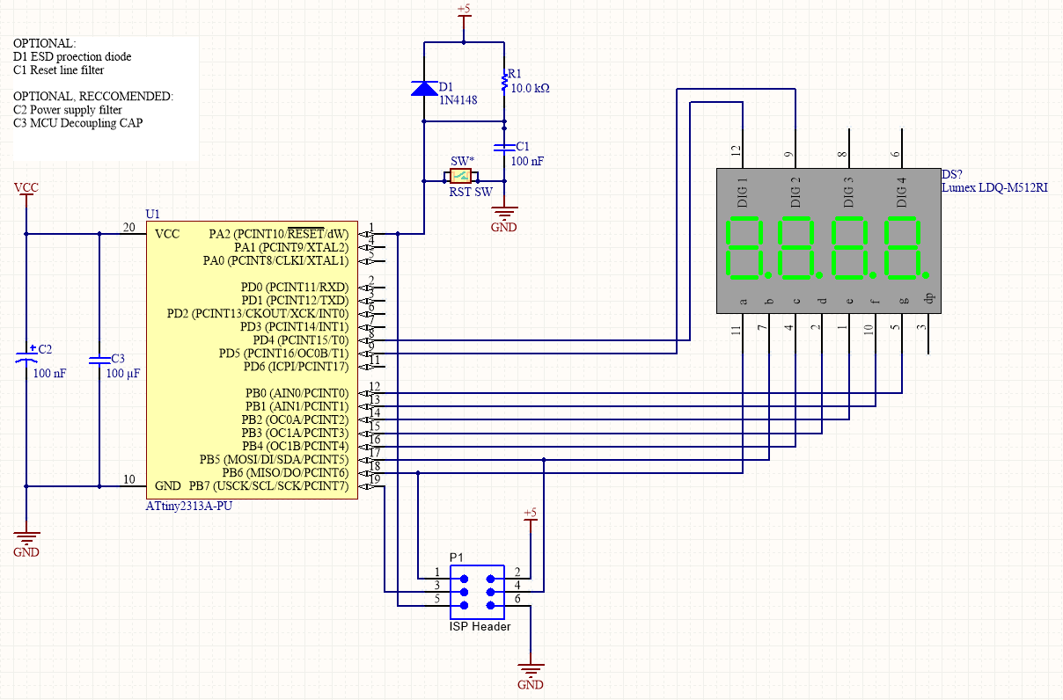1063x700 pixels.
Task: Click the GND symbol below the ISP Header
Action: (531, 668)
